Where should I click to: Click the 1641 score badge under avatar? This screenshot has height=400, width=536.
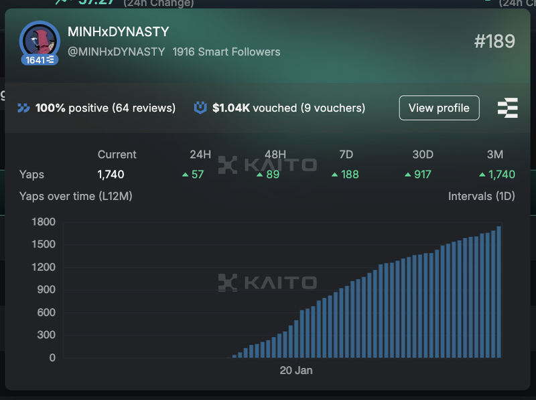pyautogui.click(x=40, y=60)
